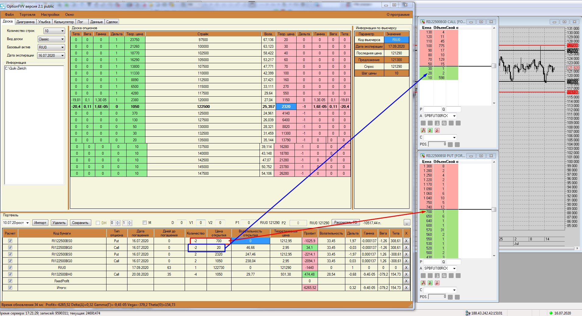Delete the RI132500BH0 row from portfolio
This screenshot has height=316, width=582.
coord(406,274)
